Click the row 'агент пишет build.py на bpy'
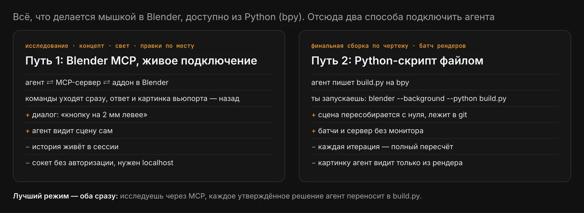The width and height of the screenshot is (584, 213). (x=435, y=82)
